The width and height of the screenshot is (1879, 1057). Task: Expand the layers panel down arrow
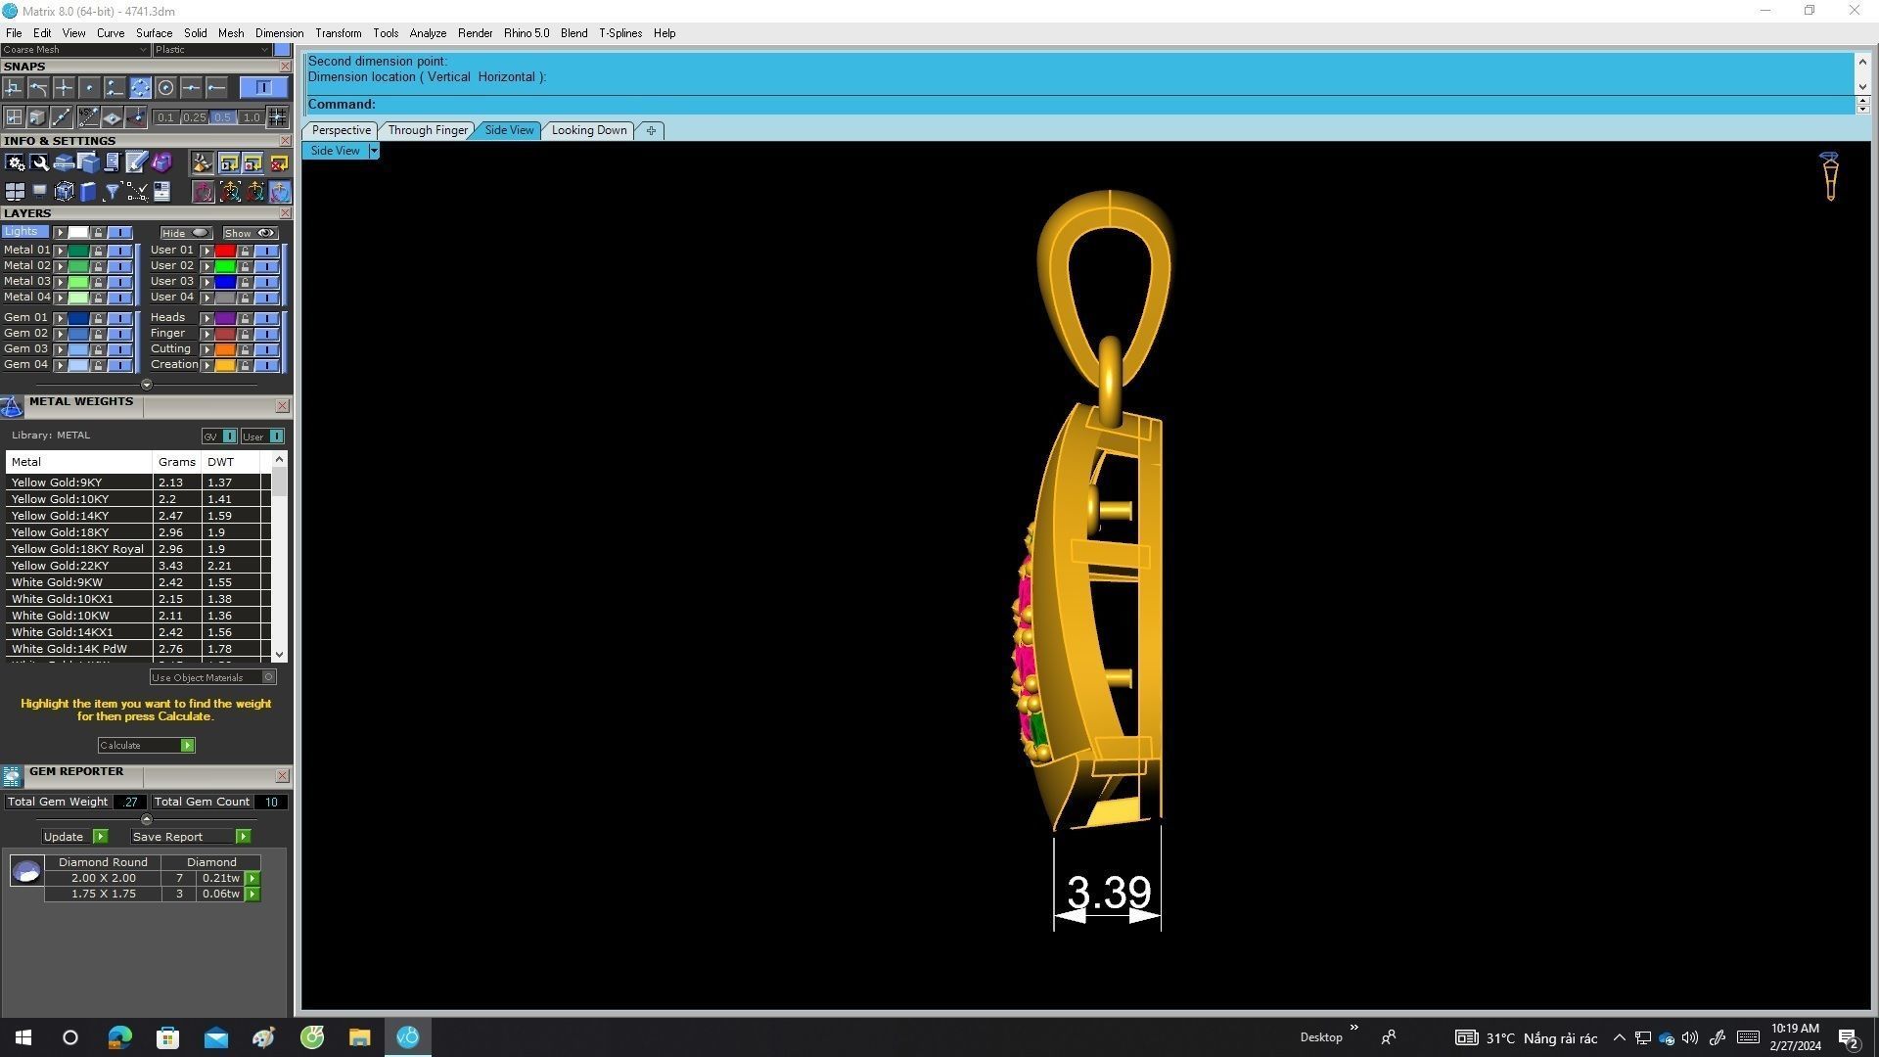tap(147, 385)
